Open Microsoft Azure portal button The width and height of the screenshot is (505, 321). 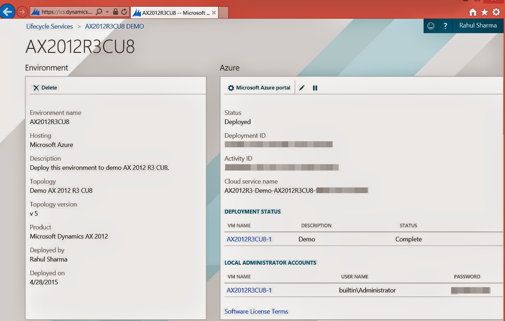259,88
